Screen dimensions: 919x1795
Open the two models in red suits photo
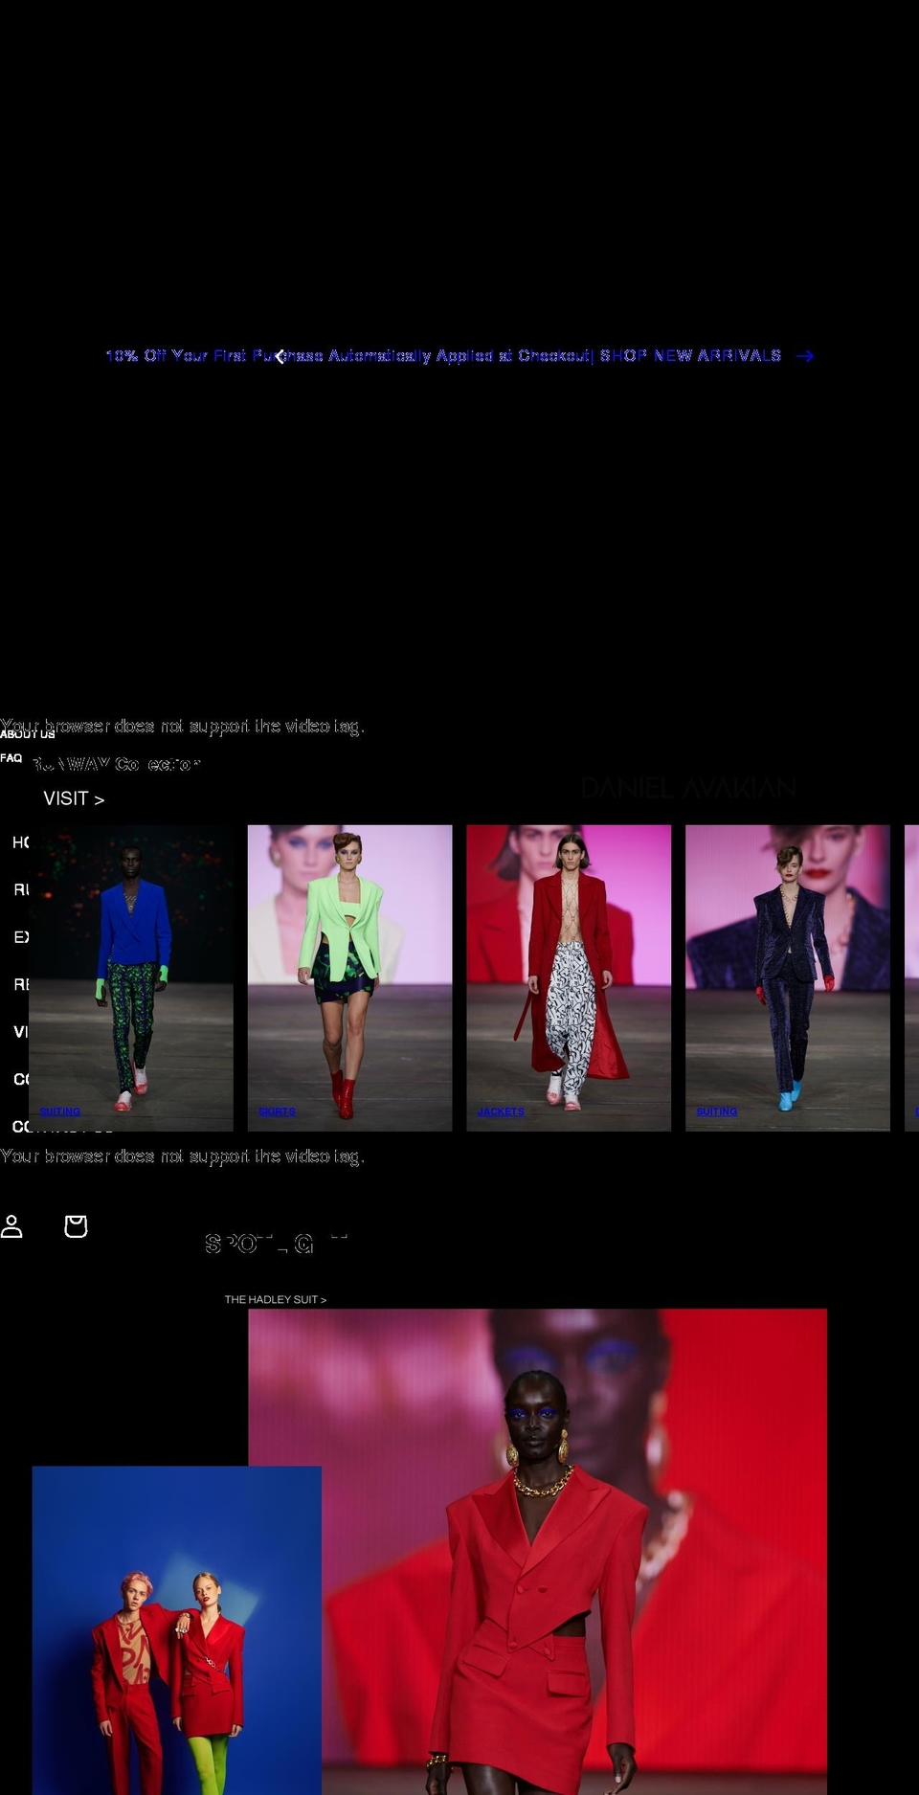coord(177,1630)
